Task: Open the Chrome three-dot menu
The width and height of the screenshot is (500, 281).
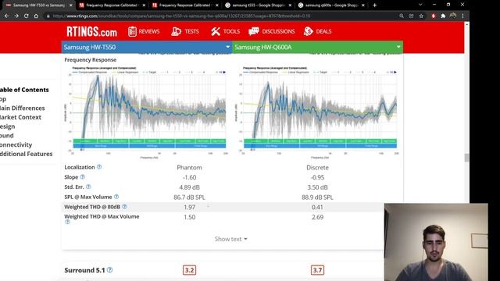Action: coord(462,16)
